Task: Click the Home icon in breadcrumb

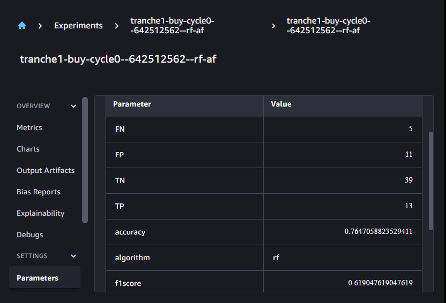Action: click(22, 25)
